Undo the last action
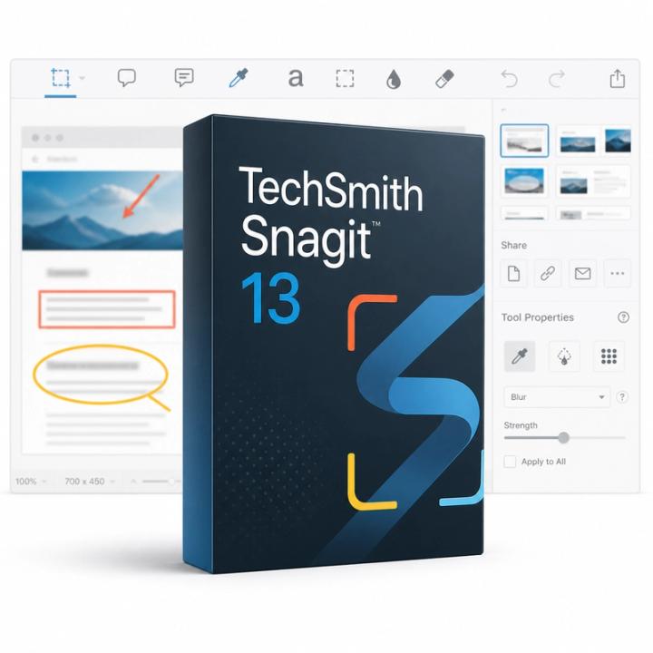Viewport: 653px width, 653px height. 509,79
